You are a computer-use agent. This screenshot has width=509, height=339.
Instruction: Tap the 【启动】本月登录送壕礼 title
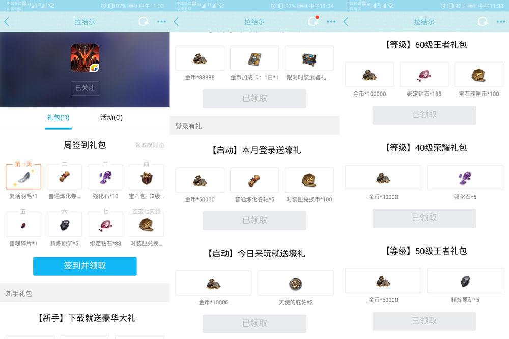click(x=255, y=150)
